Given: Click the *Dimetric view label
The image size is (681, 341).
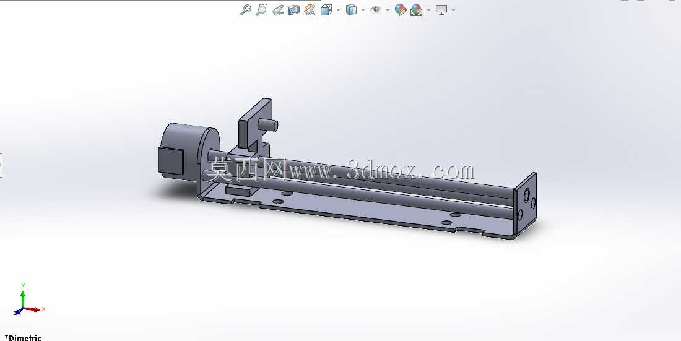Looking at the screenshot, I should 24,337.
